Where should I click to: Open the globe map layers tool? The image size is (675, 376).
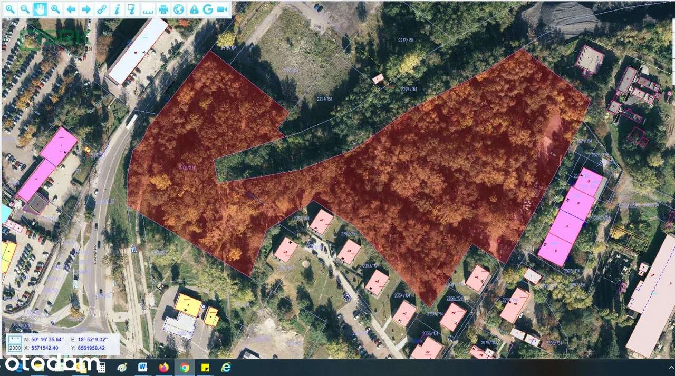click(x=179, y=9)
